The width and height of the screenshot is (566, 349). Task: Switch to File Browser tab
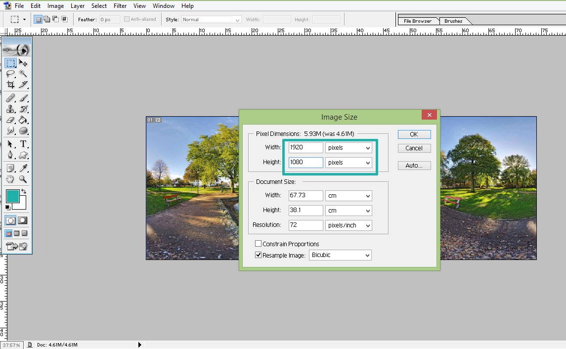tap(418, 21)
